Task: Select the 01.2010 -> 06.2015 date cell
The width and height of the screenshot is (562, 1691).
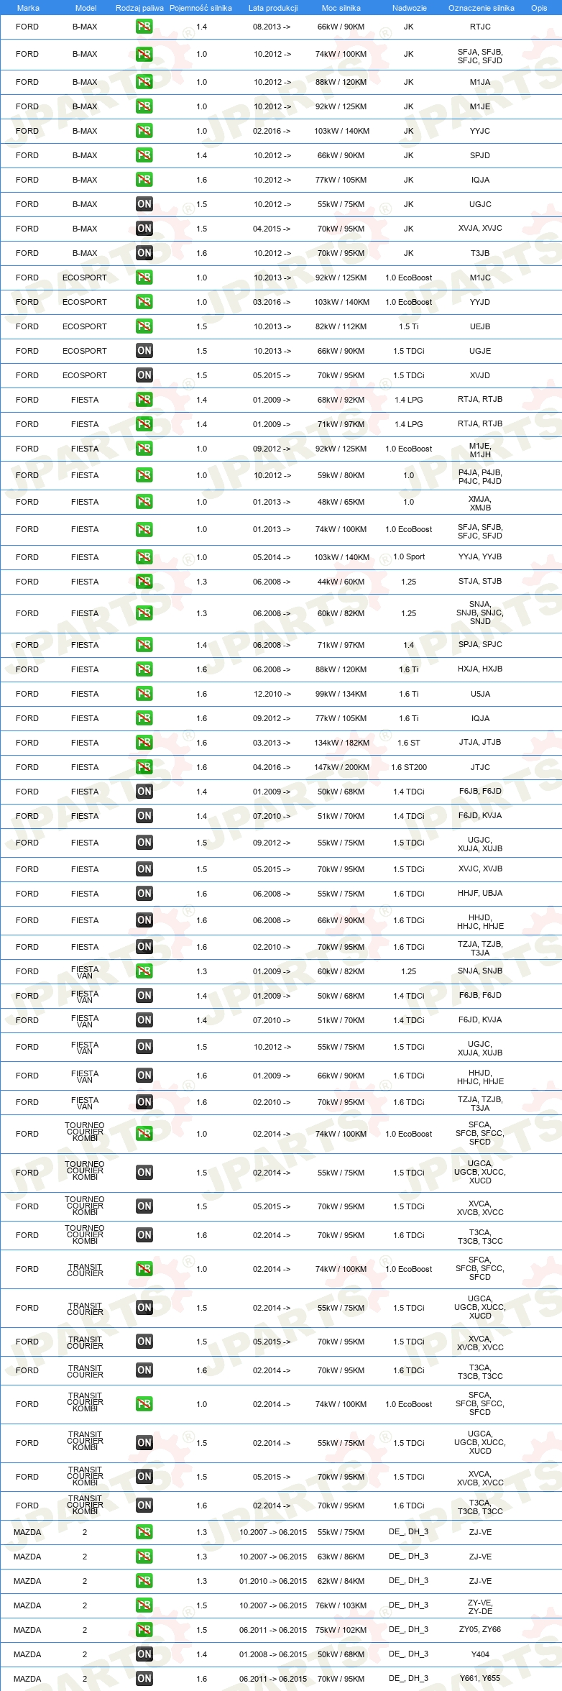Action: [x=273, y=1581]
